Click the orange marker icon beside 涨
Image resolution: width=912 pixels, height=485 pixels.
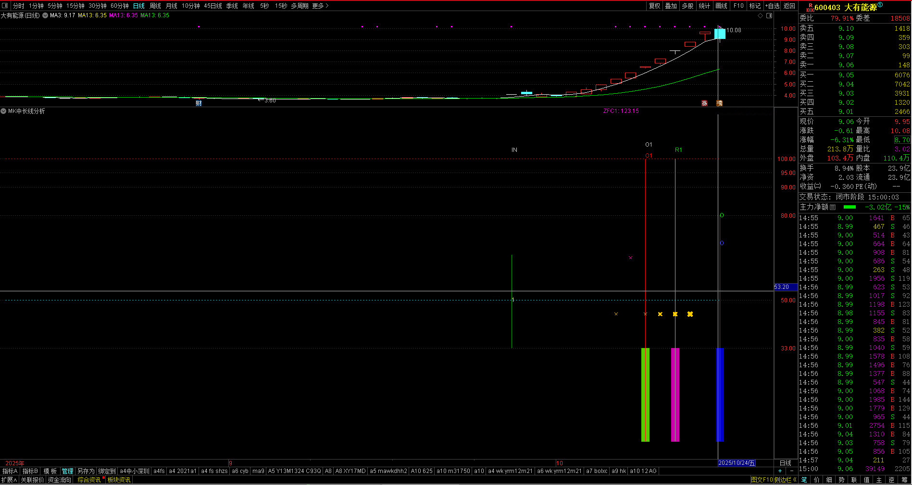719,103
